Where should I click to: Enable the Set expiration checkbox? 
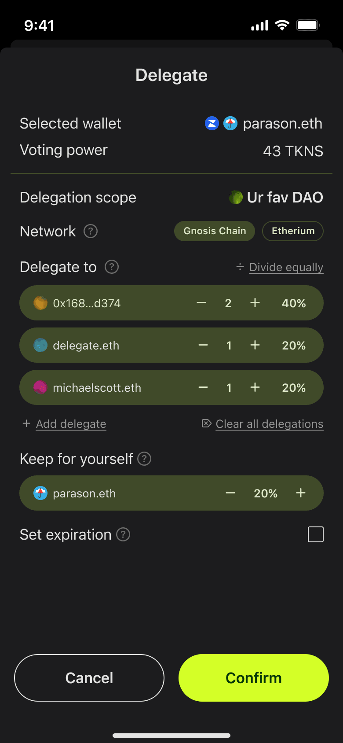(316, 534)
